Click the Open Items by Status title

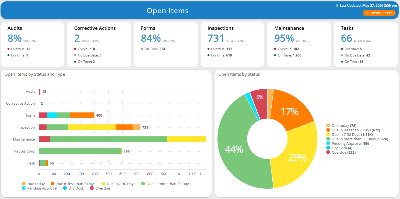coord(239,74)
